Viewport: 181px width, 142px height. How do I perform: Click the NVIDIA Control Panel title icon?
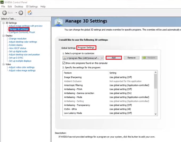[2, 2]
